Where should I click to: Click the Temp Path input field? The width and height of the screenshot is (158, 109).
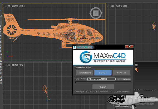coord(101,79)
